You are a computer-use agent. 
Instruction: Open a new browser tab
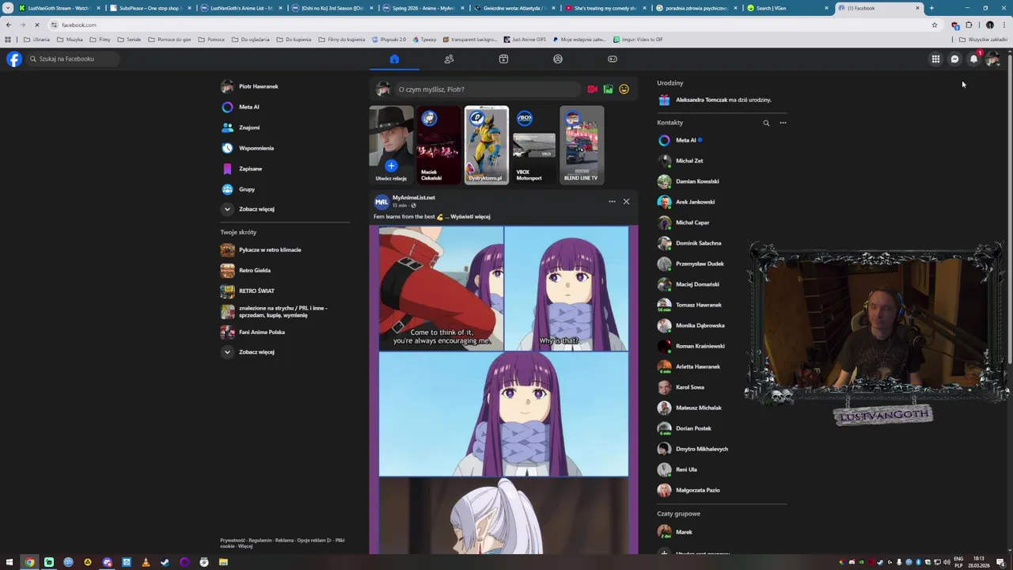(x=931, y=8)
